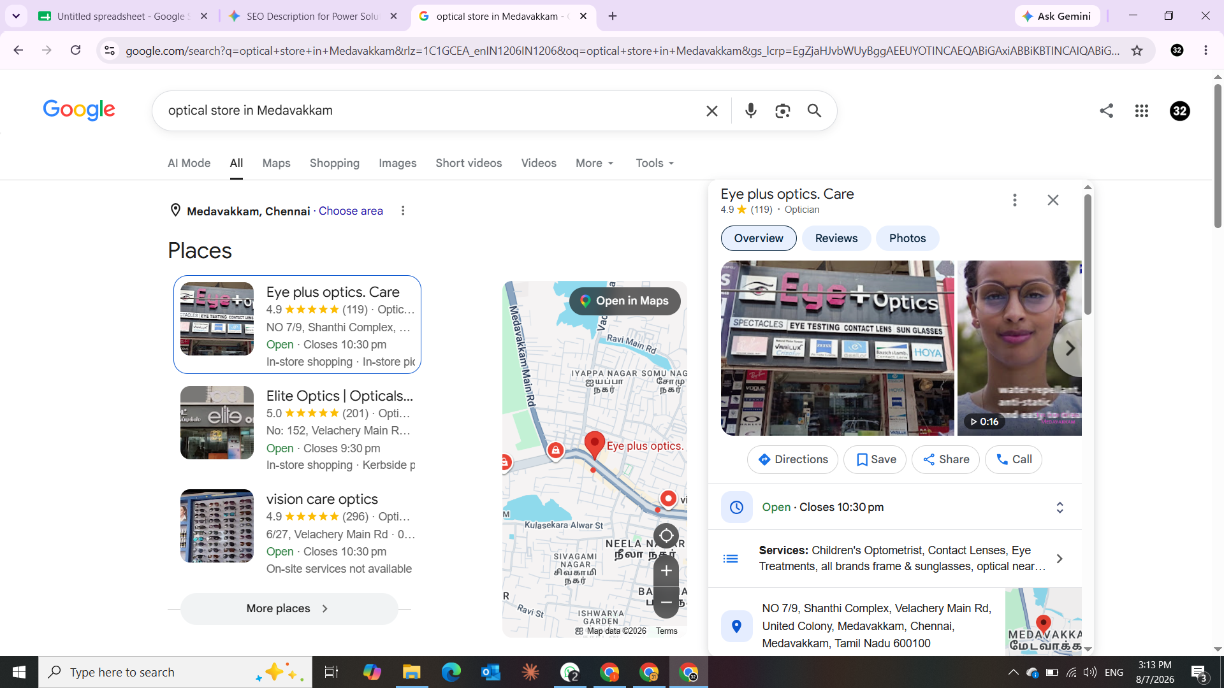Select the Photos tab in the panel
This screenshot has height=688, width=1224.
coord(907,238)
